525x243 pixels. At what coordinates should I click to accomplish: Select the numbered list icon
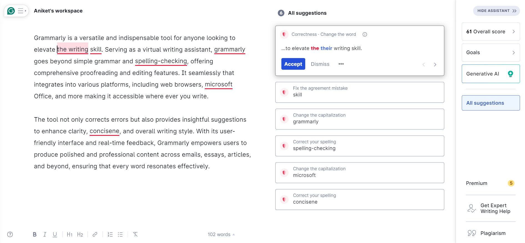(110, 234)
